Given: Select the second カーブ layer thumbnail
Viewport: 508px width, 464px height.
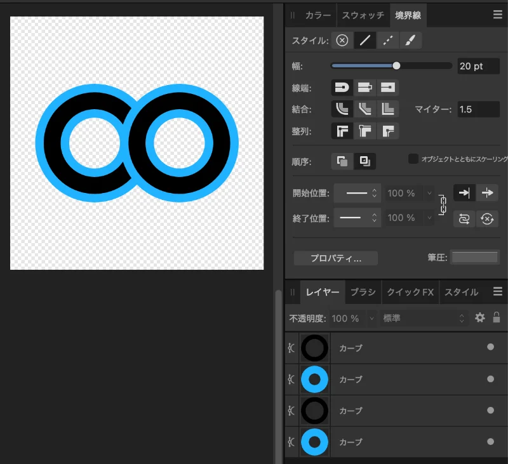Looking at the screenshot, I should (x=314, y=379).
